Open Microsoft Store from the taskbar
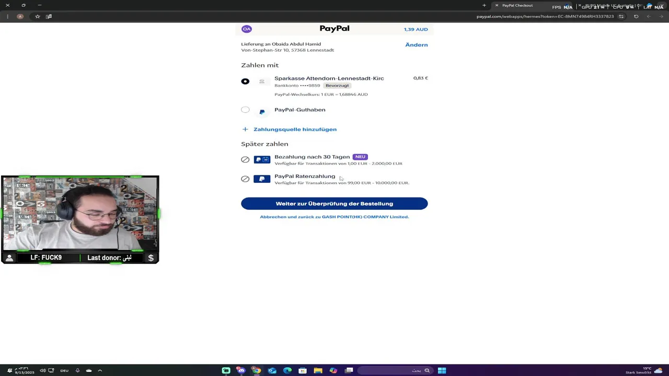This screenshot has height=376, width=669. (303, 371)
